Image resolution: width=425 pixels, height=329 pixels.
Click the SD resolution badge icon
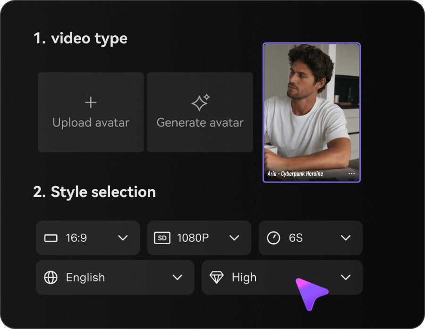162,238
